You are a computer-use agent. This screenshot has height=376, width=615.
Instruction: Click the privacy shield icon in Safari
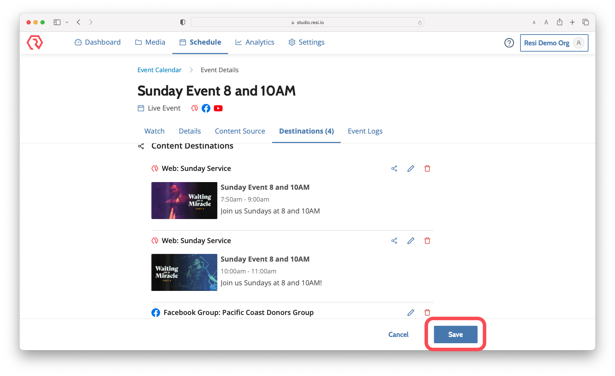pos(182,22)
